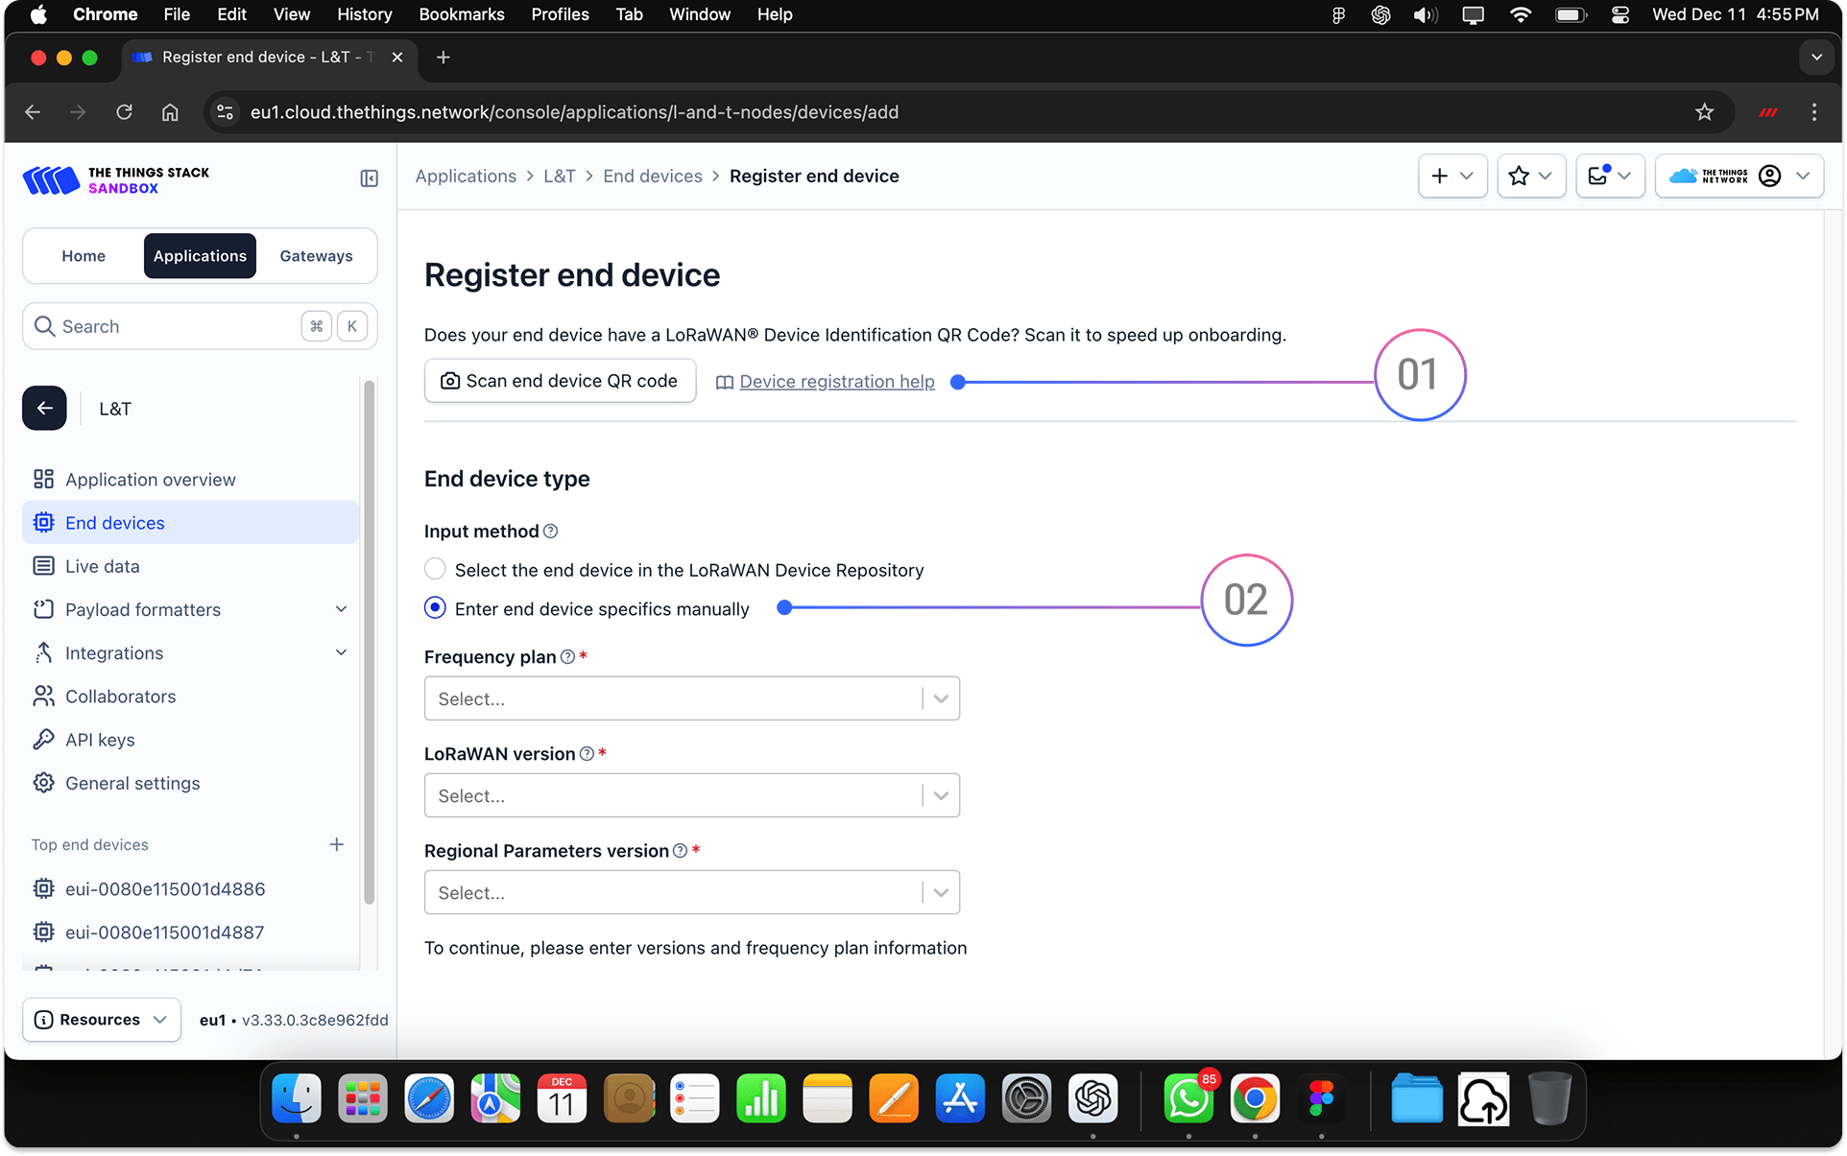Select the LoRaWAN Device Repository radio option

point(435,570)
